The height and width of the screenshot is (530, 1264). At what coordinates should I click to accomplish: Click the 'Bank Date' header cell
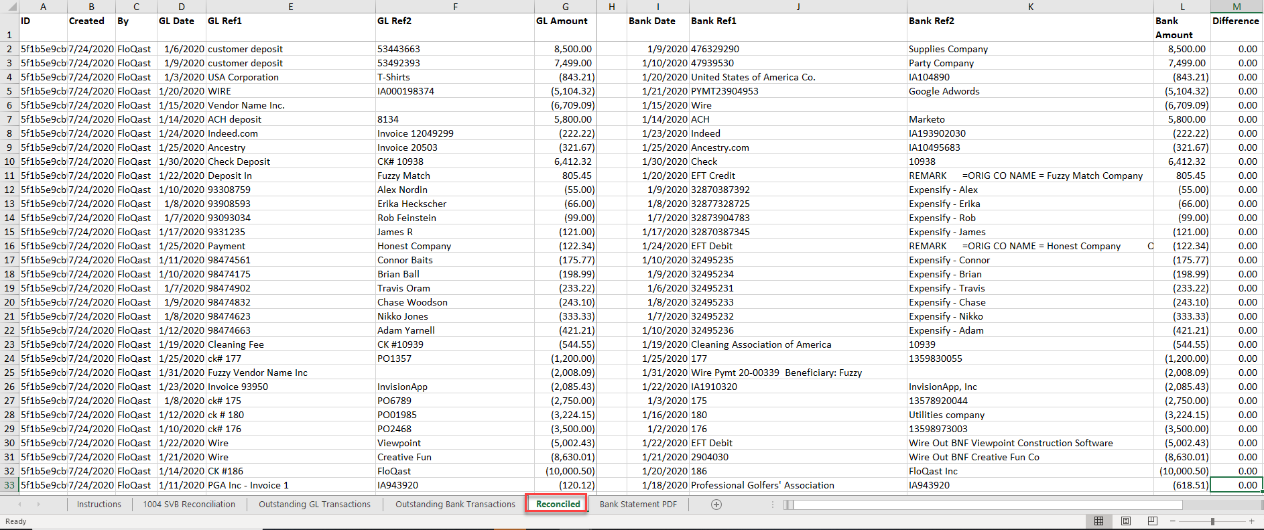[658, 27]
